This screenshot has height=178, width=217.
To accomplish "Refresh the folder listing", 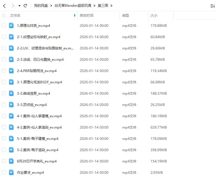I will coord(25,6).
